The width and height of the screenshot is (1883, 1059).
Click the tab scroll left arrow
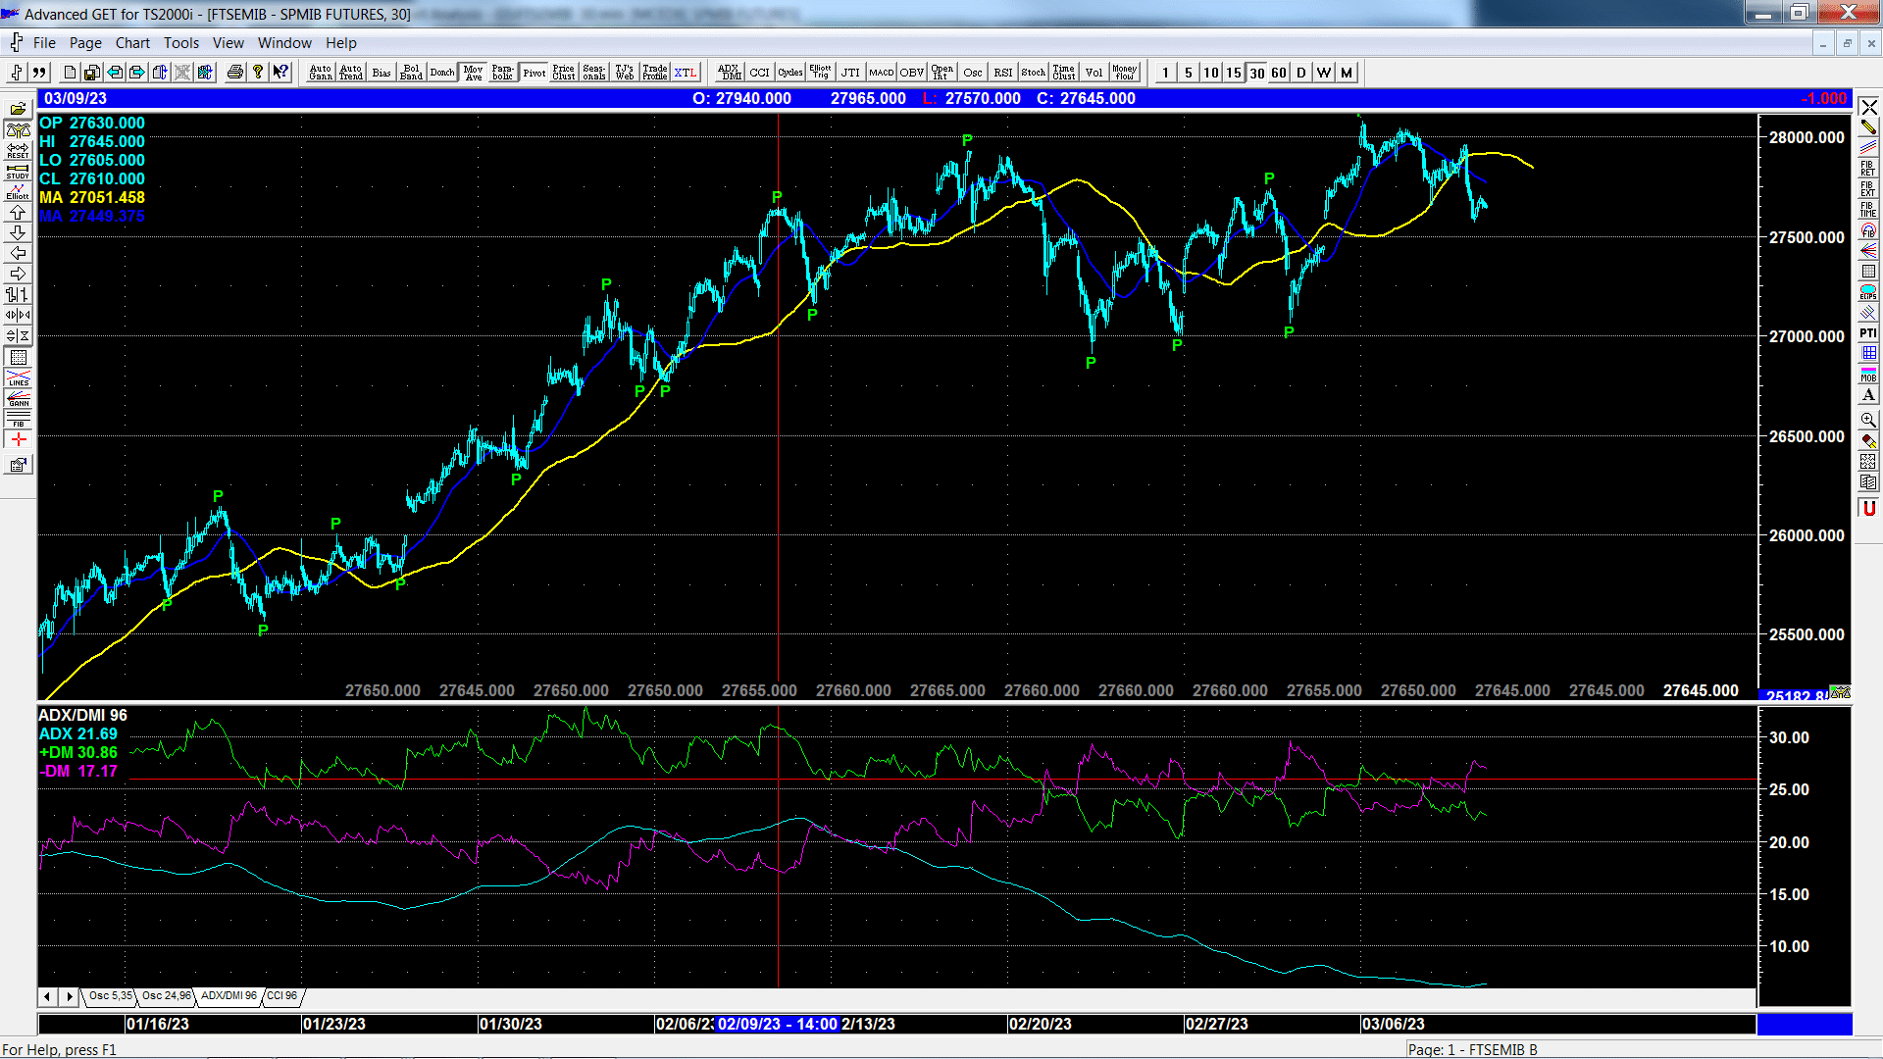(x=47, y=996)
